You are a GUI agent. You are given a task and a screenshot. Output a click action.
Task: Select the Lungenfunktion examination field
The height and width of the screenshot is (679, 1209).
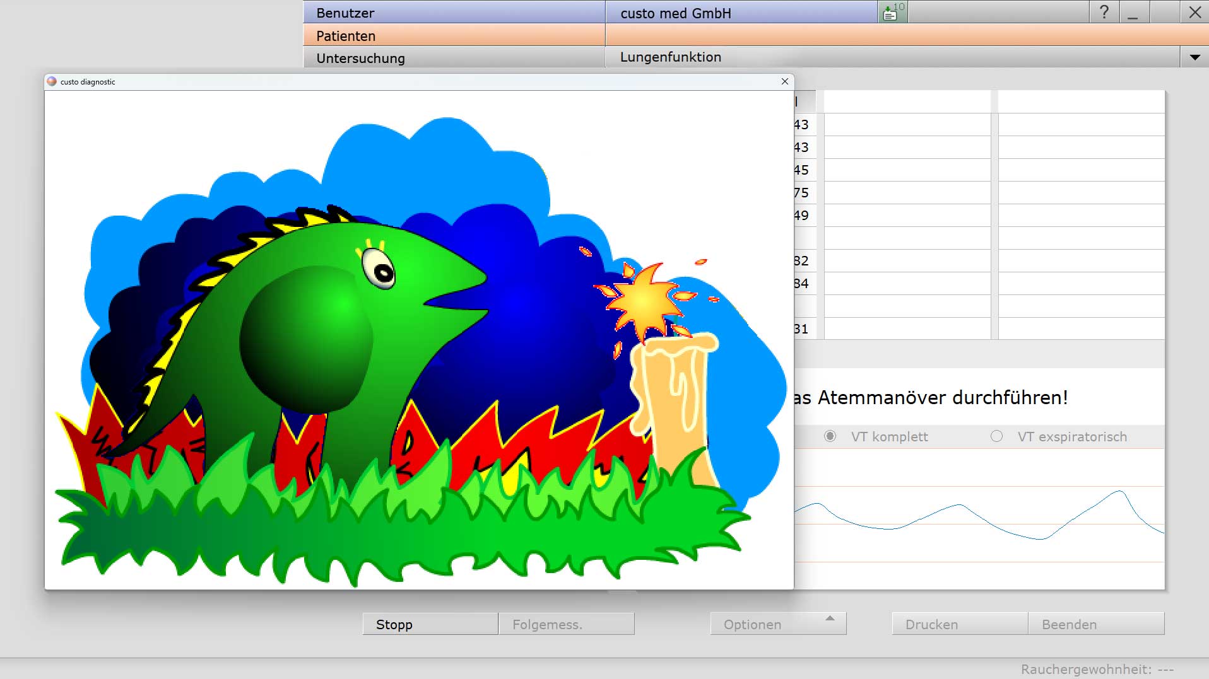[x=892, y=57]
